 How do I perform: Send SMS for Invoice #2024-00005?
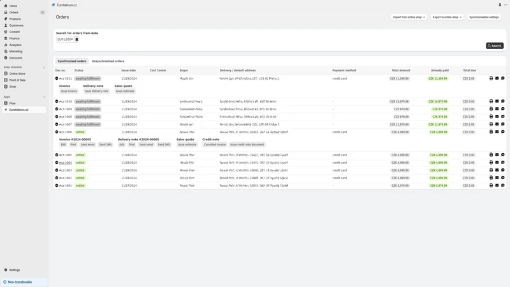click(x=105, y=145)
